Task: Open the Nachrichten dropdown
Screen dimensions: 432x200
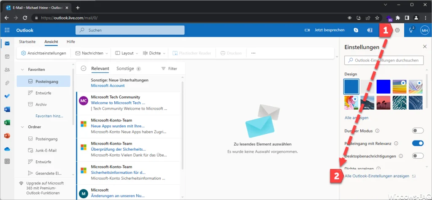Action: click(x=91, y=53)
